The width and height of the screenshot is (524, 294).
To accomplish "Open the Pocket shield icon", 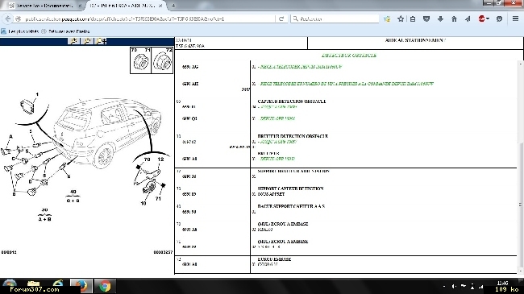I will 426,19.
